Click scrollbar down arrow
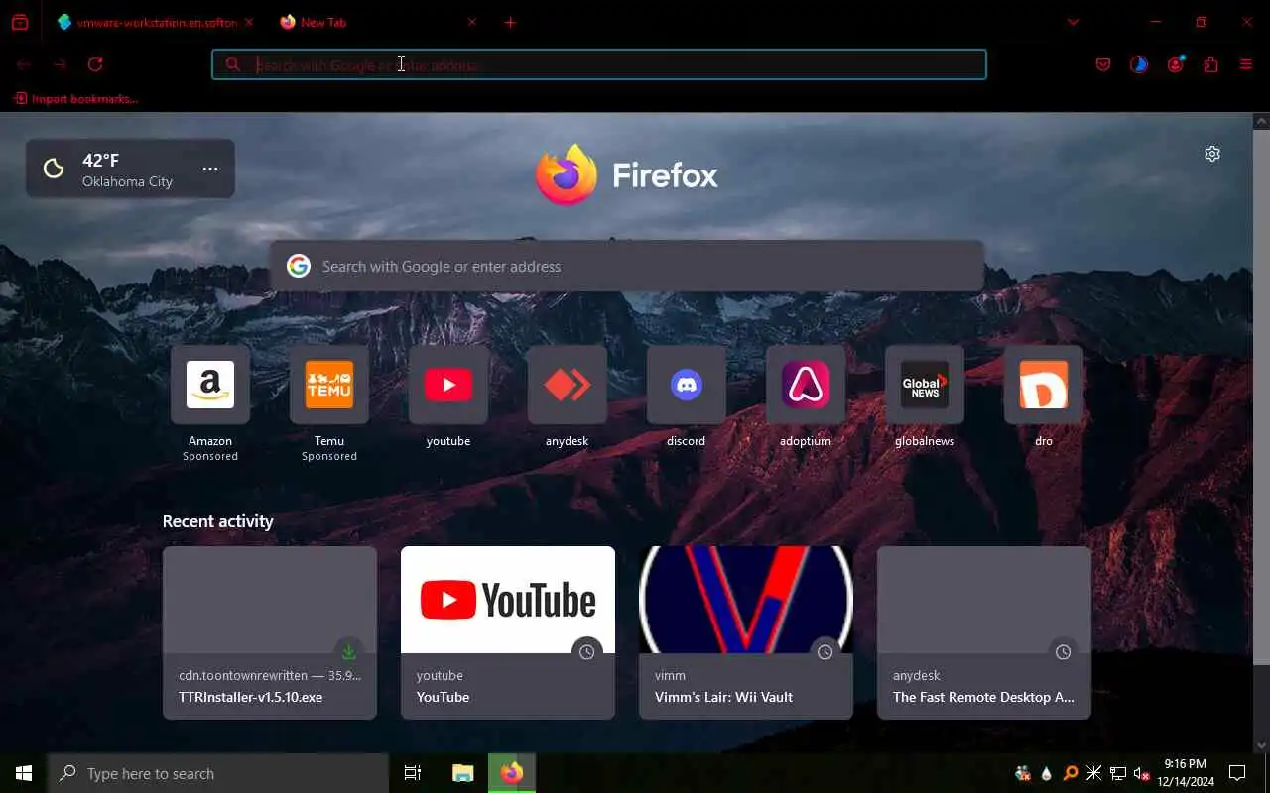 (x=1261, y=745)
